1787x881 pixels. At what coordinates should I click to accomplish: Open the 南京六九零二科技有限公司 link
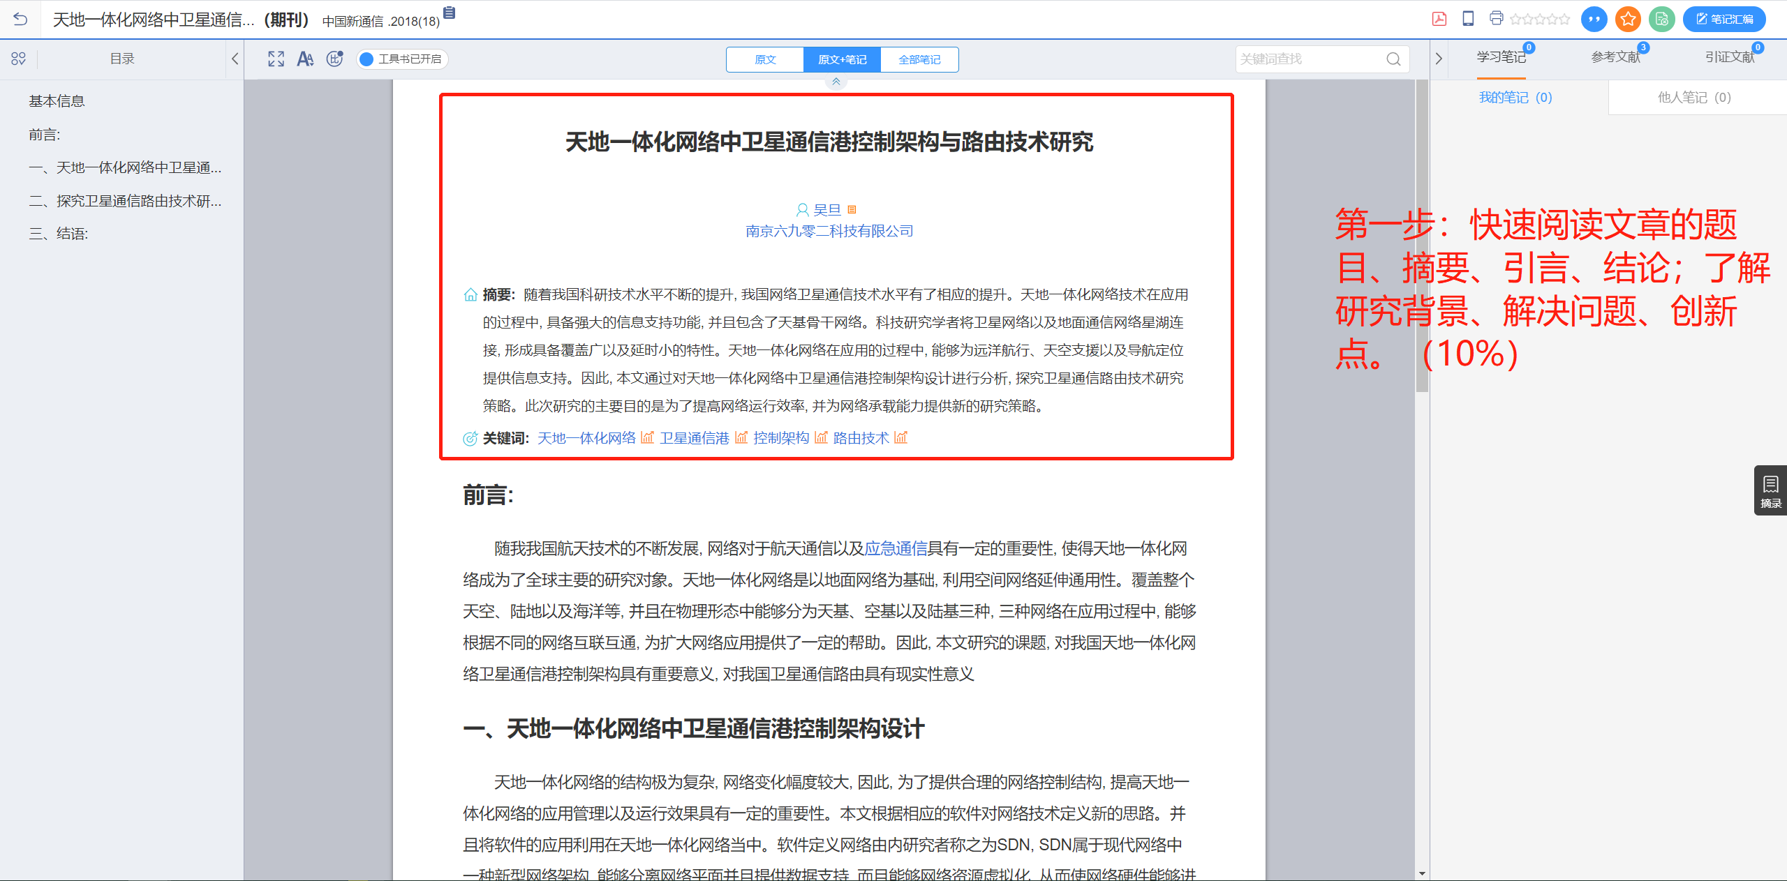(828, 231)
